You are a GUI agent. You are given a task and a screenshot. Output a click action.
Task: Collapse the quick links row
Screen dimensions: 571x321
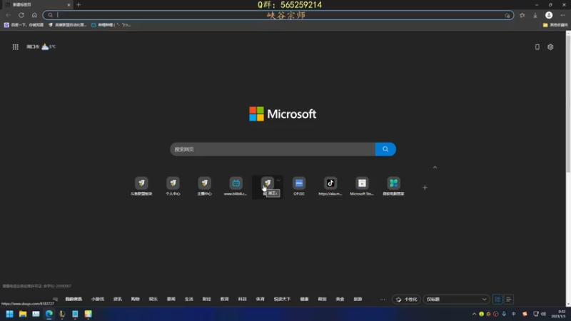click(x=435, y=168)
